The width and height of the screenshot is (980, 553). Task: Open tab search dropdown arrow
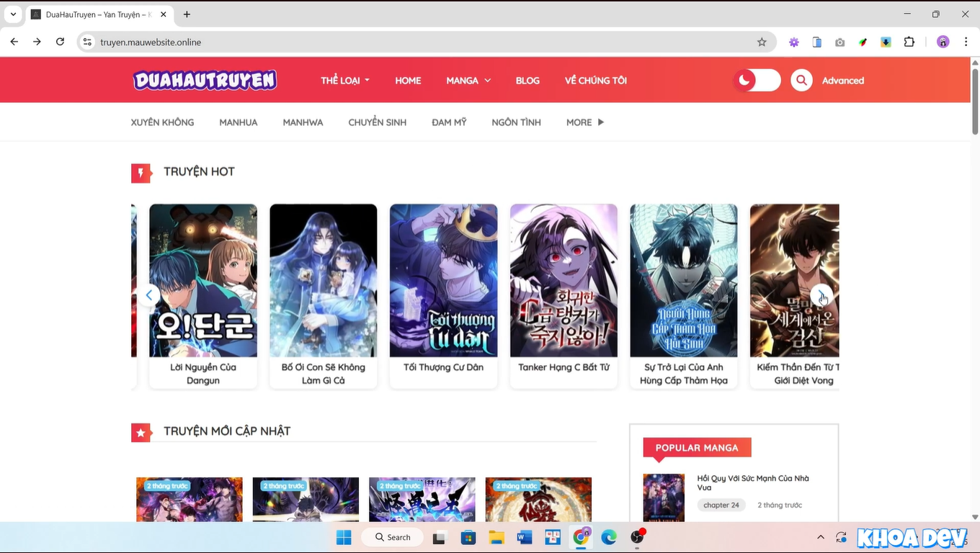pyautogui.click(x=13, y=14)
